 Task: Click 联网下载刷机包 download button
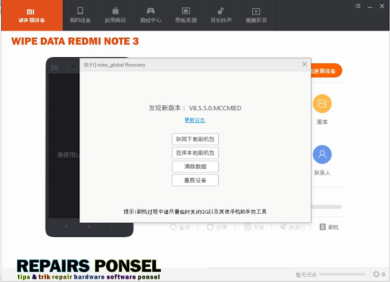click(x=195, y=139)
